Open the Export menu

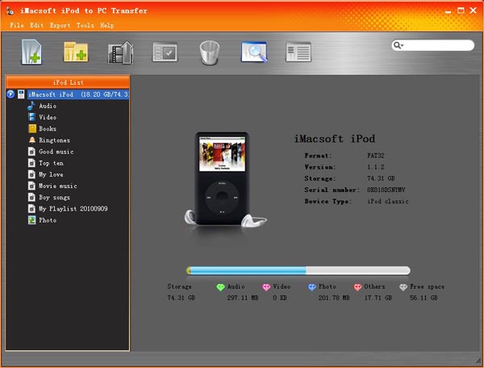60,25
